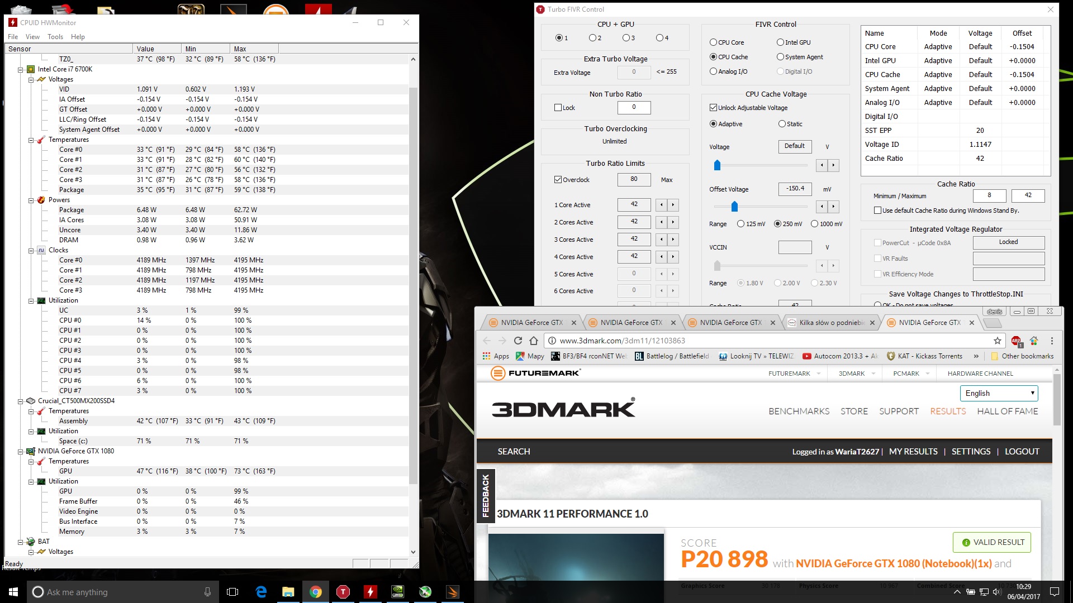This screenshot has height=603, width=1073.
Task: Bookmark this page with the star icon
Action: (x=998, y=341)
